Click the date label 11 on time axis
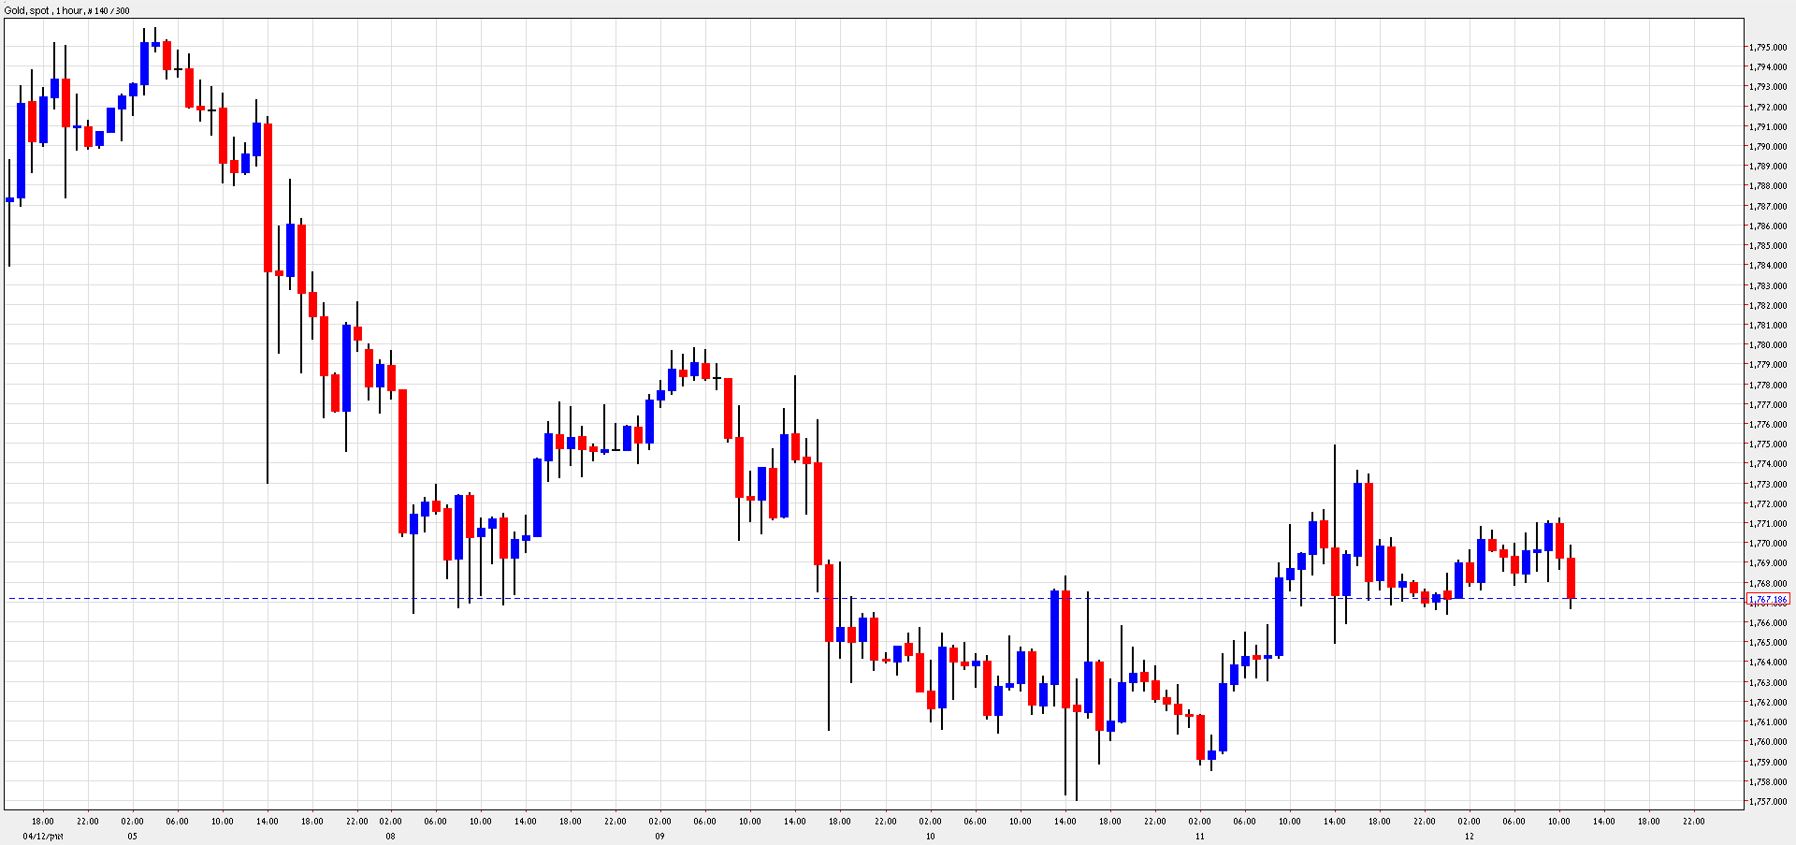1796x845 pixels. coord(1199,837)
